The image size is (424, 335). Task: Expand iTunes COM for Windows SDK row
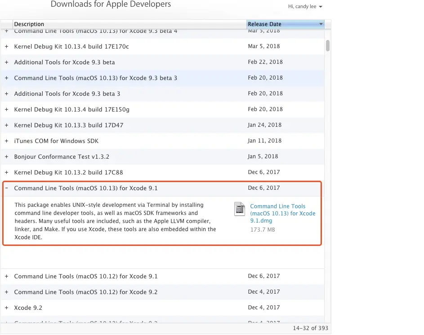(x=6, y=141)
